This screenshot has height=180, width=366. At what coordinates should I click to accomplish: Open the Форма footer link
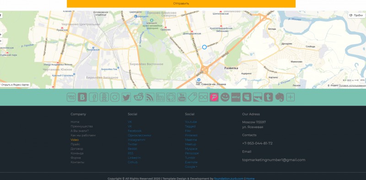click(75, 158)
